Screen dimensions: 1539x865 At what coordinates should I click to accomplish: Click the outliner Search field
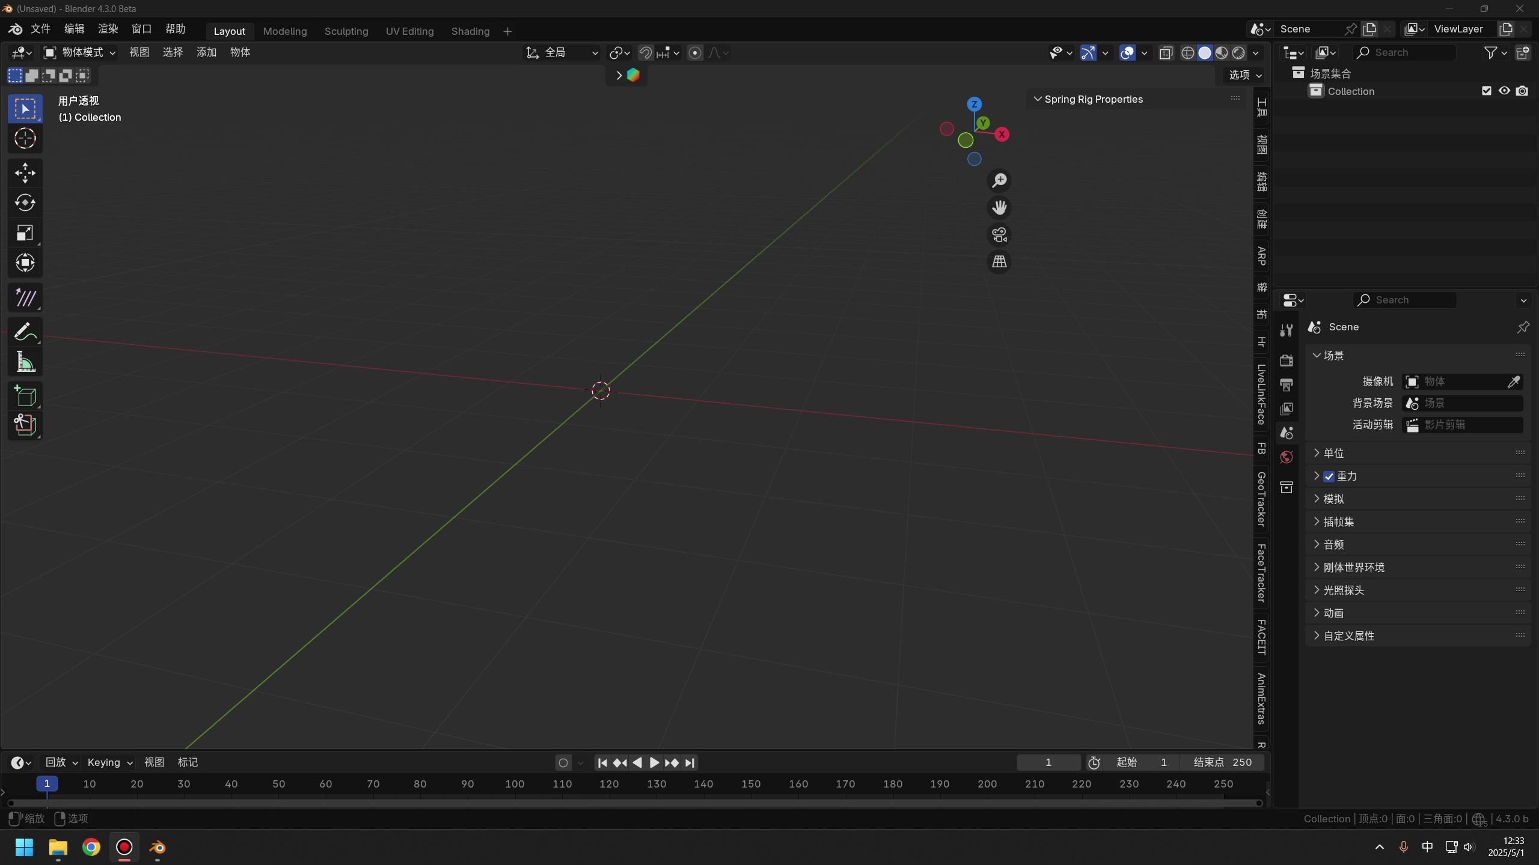pyautogui.click(x=1404, y=53)
